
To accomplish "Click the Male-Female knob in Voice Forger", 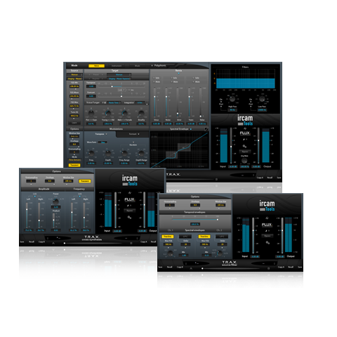I will pyautogui.click(x=124, y=114).
